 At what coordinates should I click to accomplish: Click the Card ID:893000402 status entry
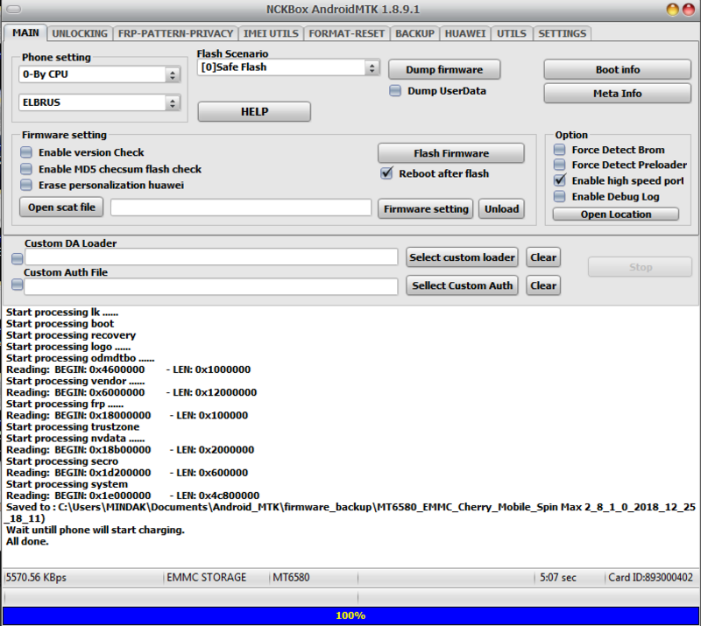pos(650,578)
